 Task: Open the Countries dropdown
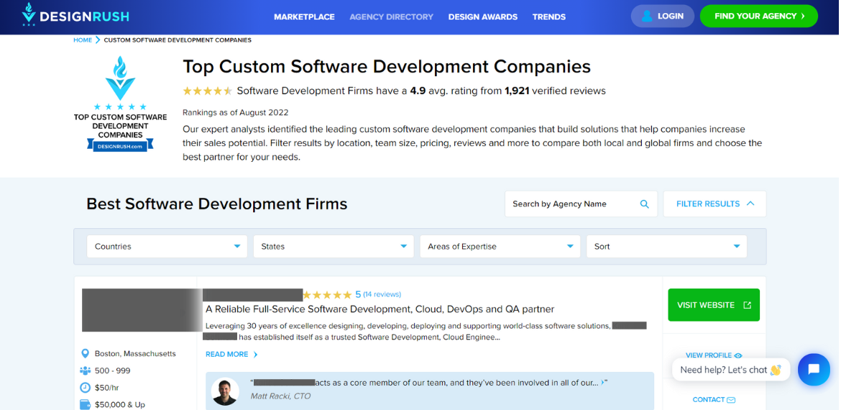click(167, 247)
